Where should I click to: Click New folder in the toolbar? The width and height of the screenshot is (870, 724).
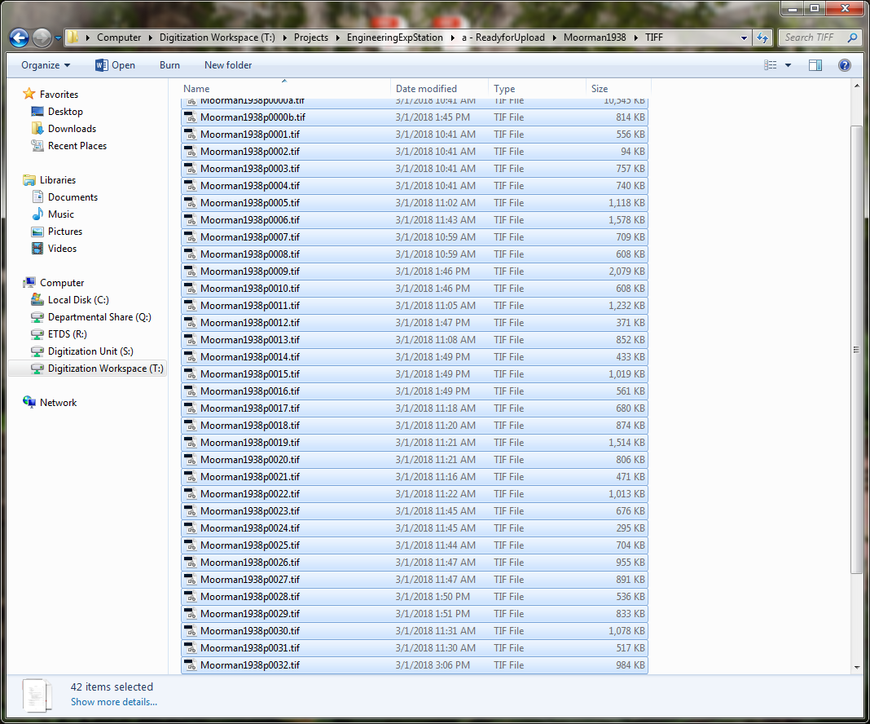point(228,65)
